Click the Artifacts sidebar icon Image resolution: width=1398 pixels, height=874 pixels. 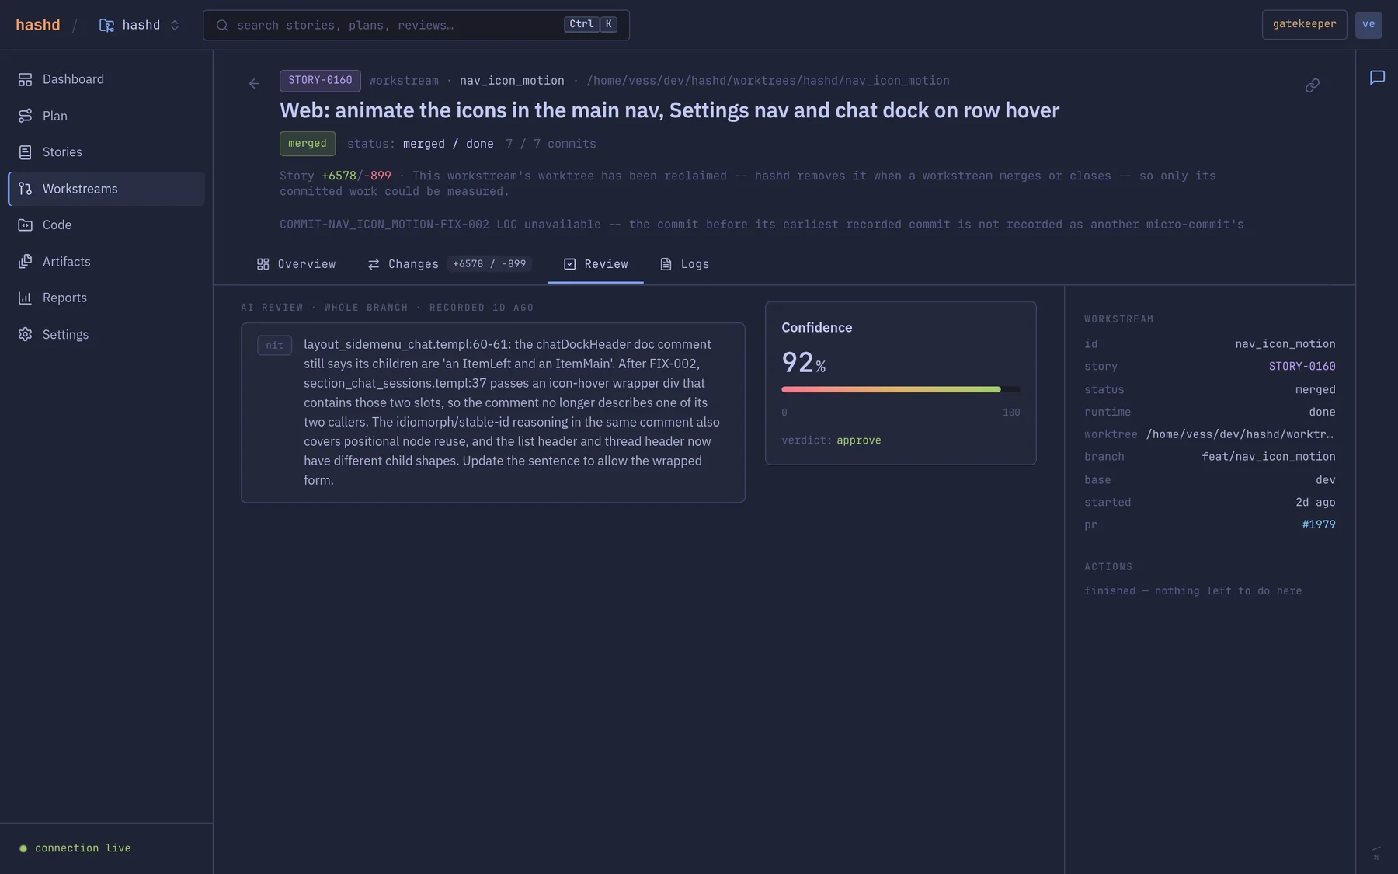pos(25,262)
